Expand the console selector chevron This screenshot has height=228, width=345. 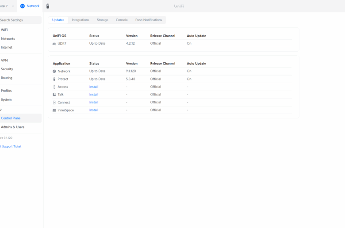click(13, 6)
